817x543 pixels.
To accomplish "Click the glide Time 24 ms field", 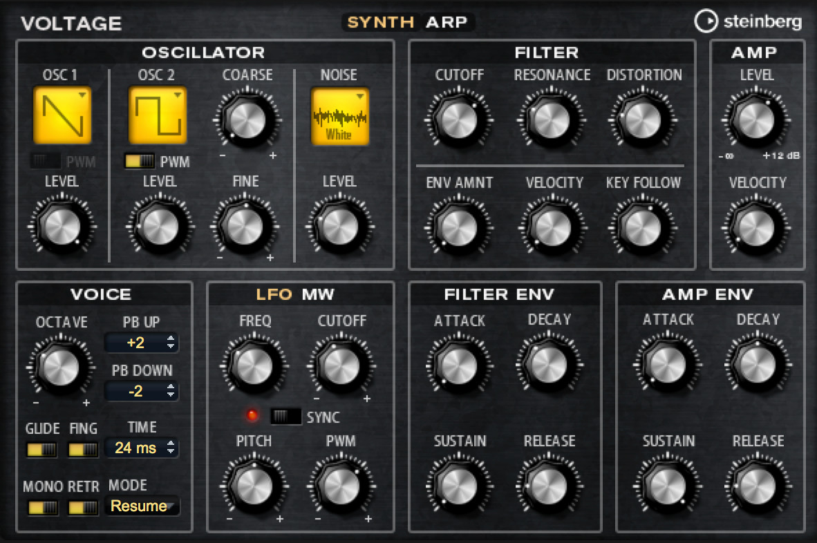I will click(141, 448).
